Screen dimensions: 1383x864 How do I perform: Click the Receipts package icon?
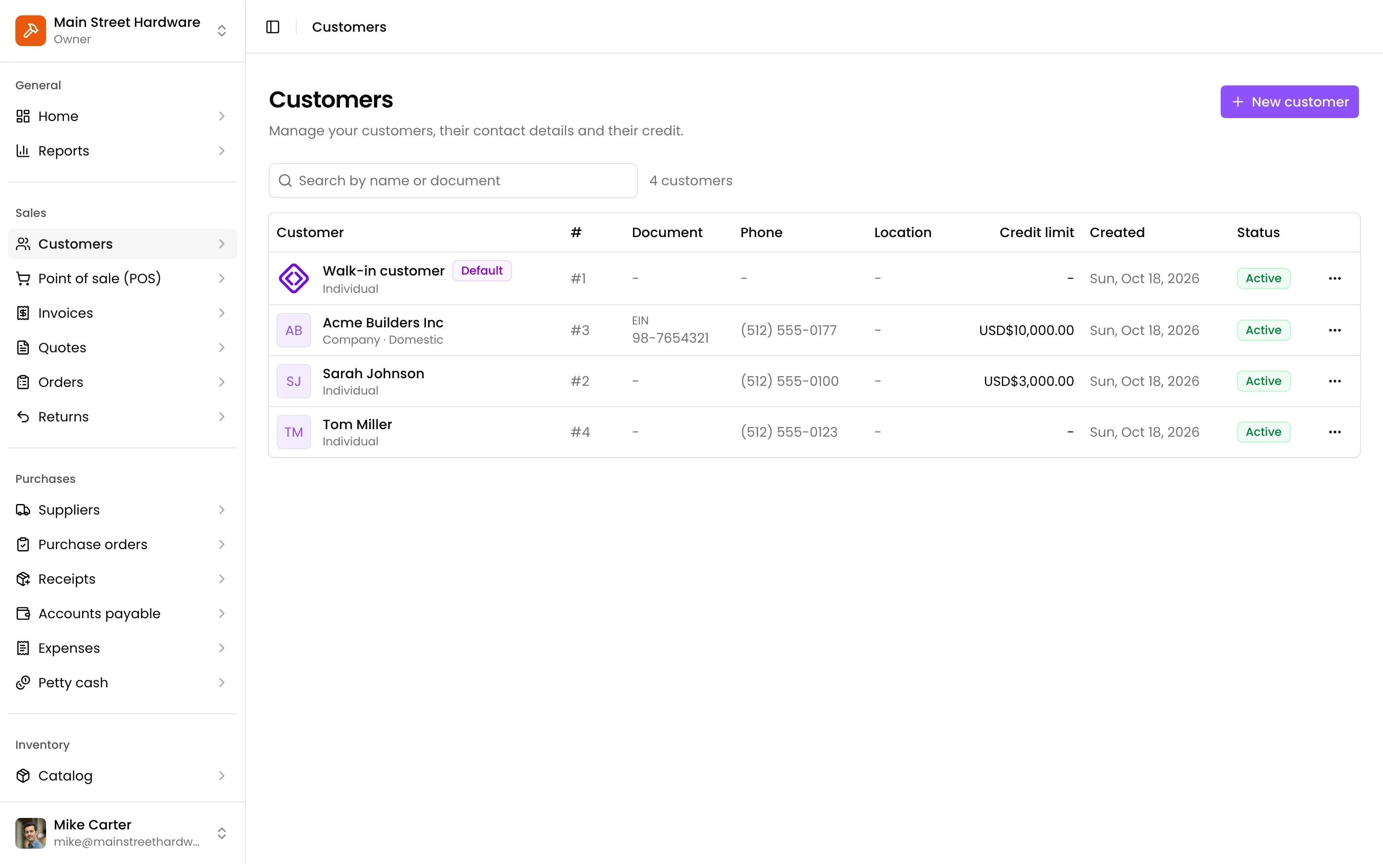[23, 579]
